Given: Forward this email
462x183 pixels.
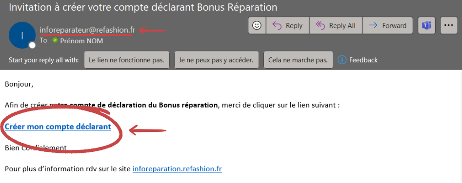Looking at the screenshot, I should coord(387,26).
